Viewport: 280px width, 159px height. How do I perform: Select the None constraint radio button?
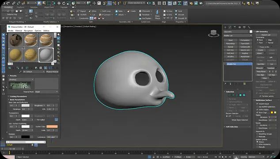257,40
